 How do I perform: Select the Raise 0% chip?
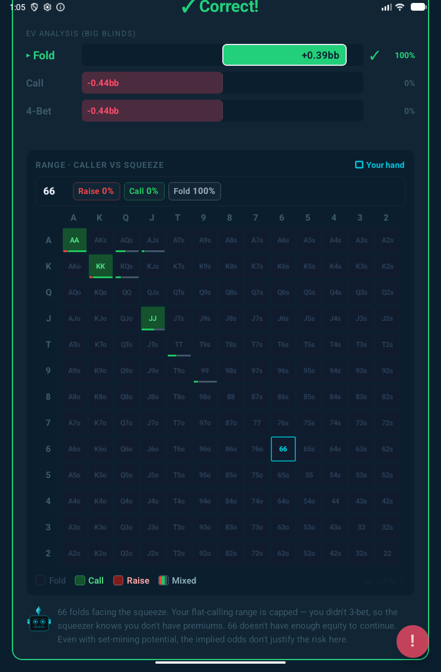(x=96, y=191)
